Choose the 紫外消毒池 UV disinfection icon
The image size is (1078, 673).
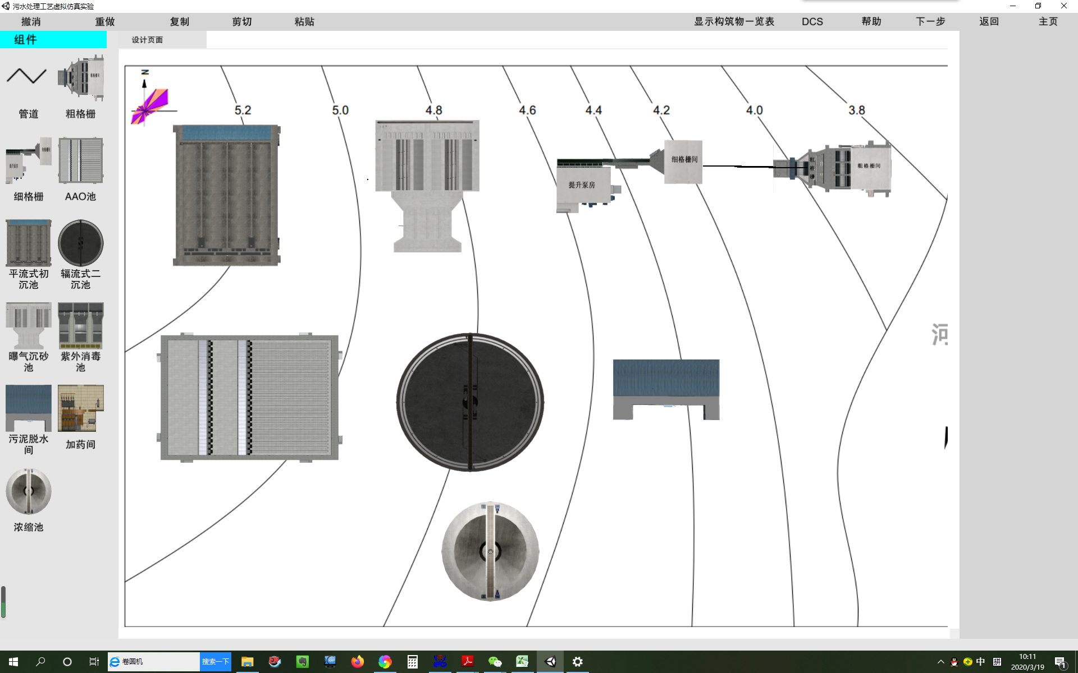coord(80,325)
